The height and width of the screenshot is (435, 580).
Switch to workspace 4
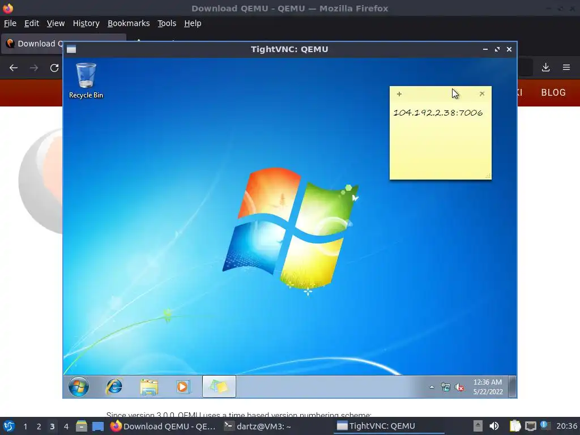66,427
